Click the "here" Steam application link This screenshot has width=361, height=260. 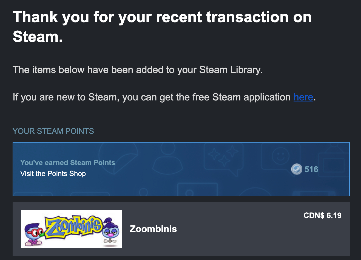(303, 97)
